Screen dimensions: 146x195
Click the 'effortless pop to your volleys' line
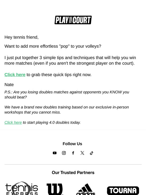click(53, 46)
